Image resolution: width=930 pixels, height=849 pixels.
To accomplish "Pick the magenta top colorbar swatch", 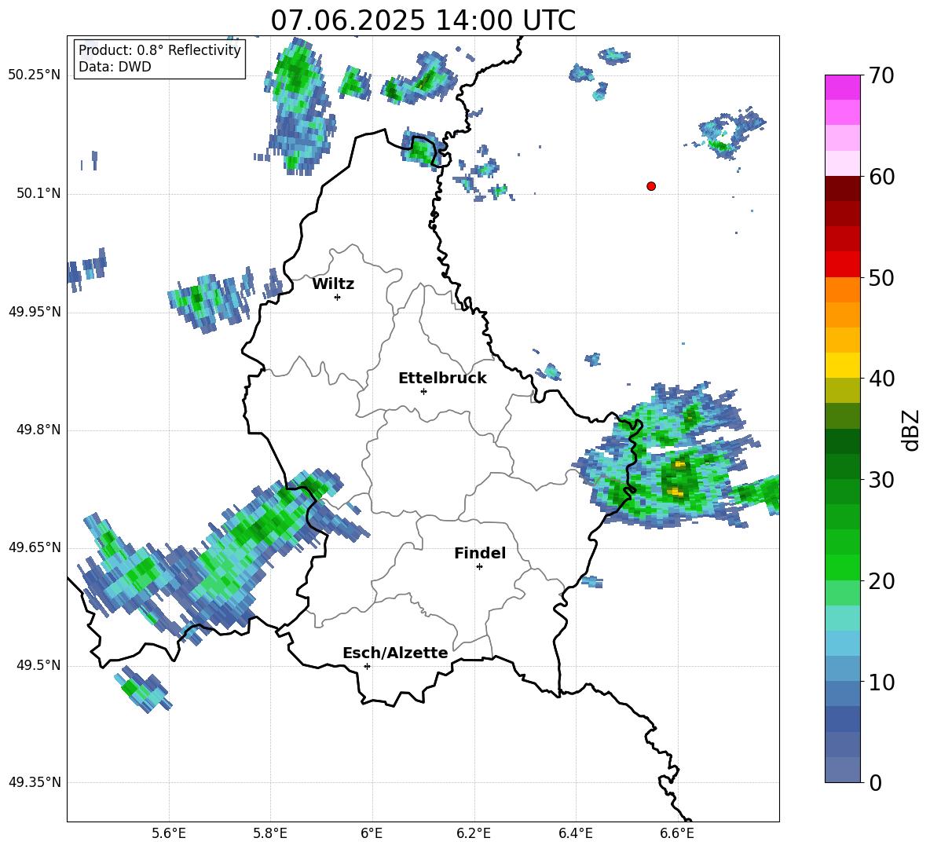I will (x=843, y=87).
